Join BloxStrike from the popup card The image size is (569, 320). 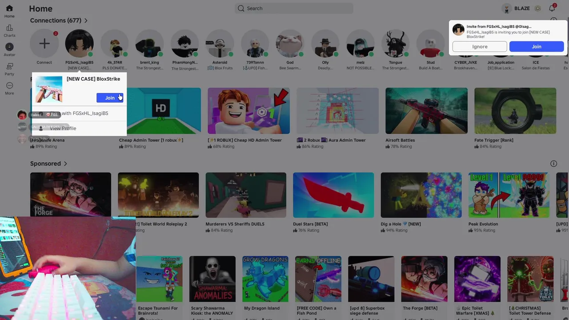pos(109,98)
